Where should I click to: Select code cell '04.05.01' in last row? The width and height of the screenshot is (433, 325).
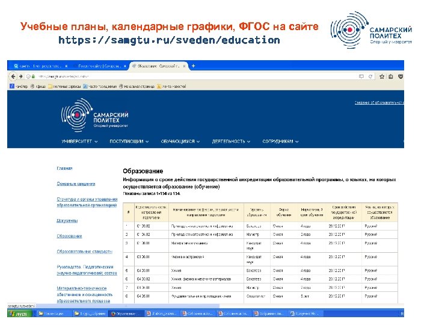[152, 296]
